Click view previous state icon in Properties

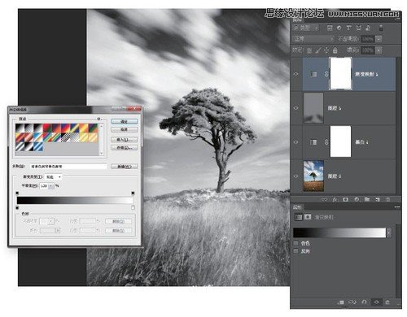(352, 302)
